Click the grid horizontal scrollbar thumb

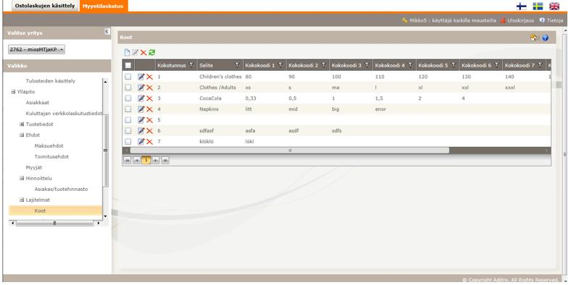pyautogui.click(x=290, y=150)
